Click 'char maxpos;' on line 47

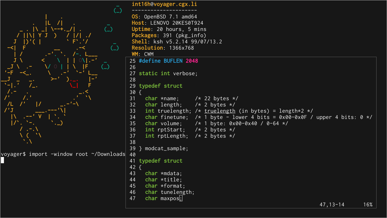pyautogui.click(x=164, y=198)
